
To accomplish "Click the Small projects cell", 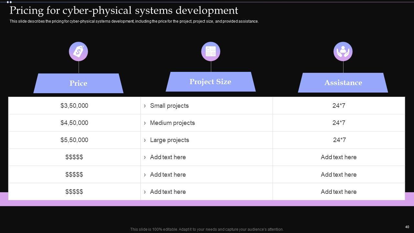I will (207, 105).
